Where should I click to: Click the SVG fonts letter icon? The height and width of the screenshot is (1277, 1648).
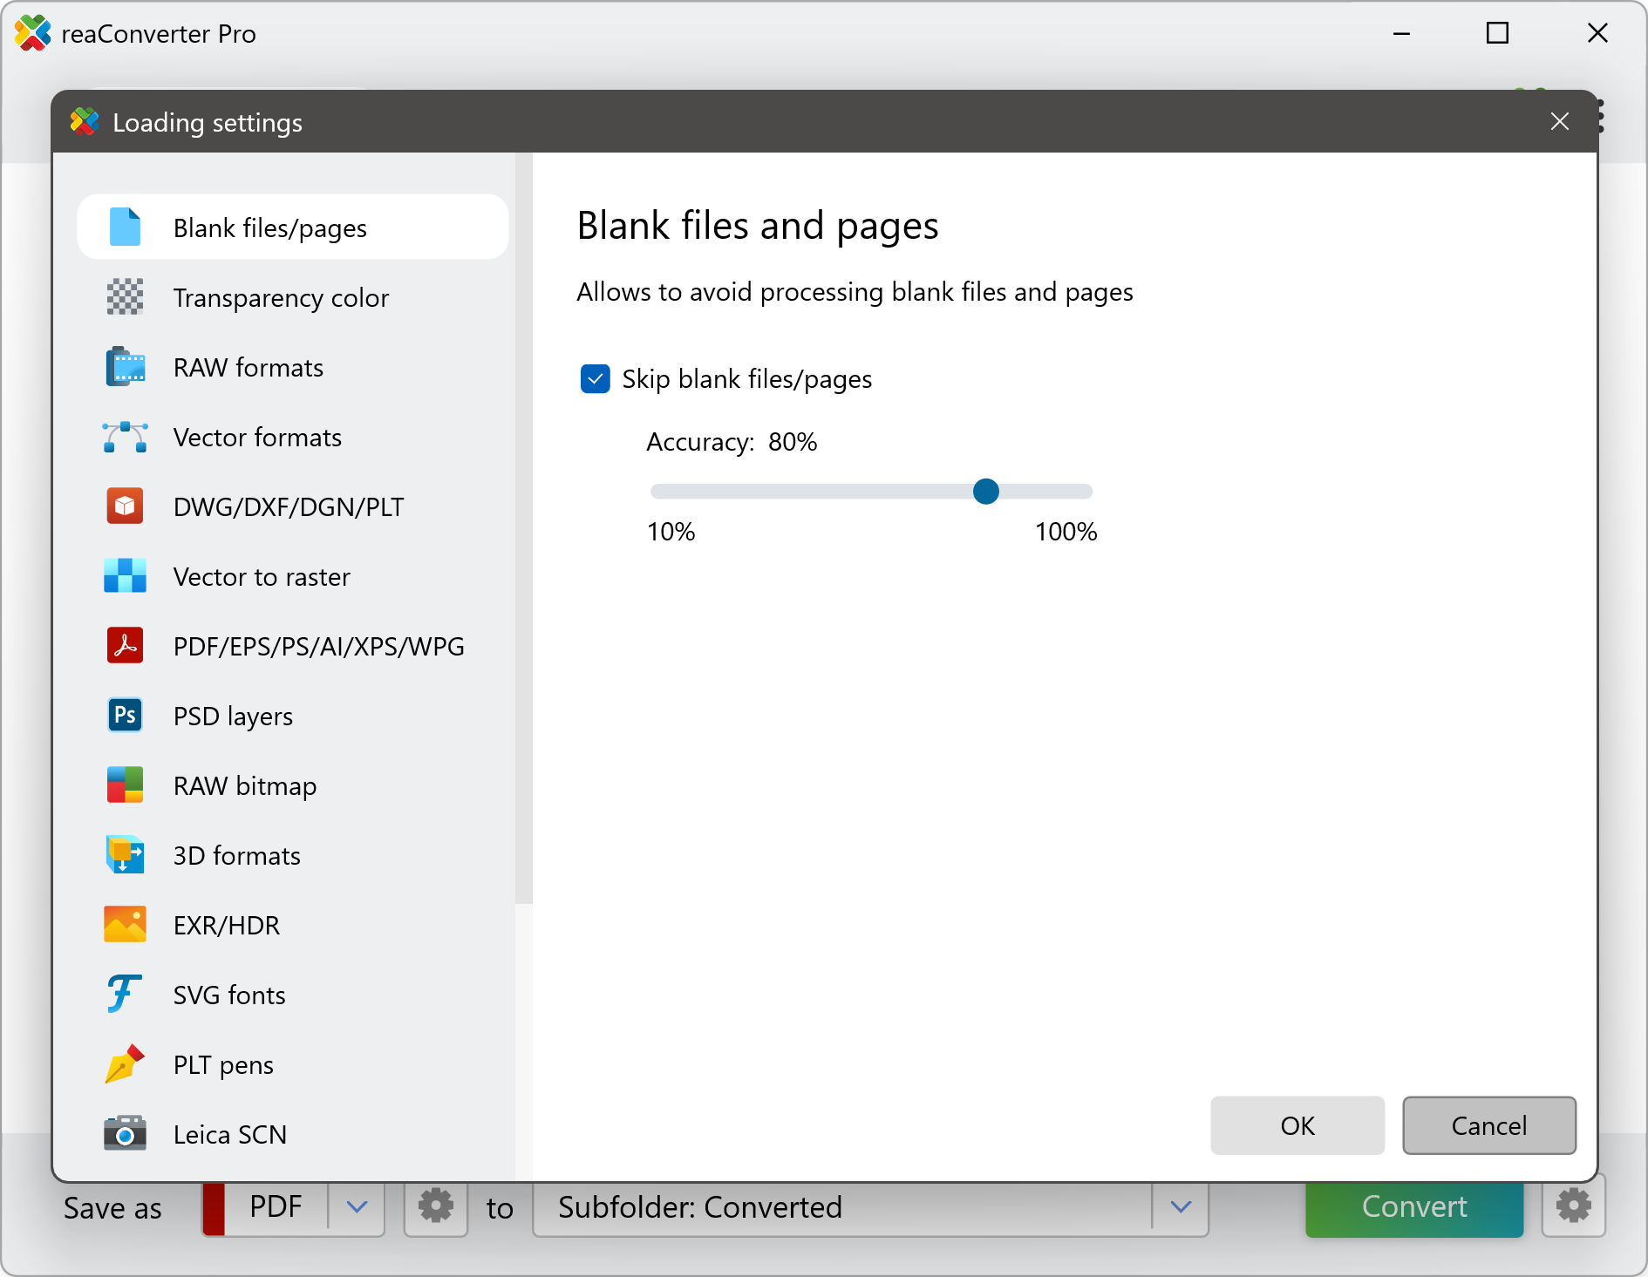pos(125,995)
